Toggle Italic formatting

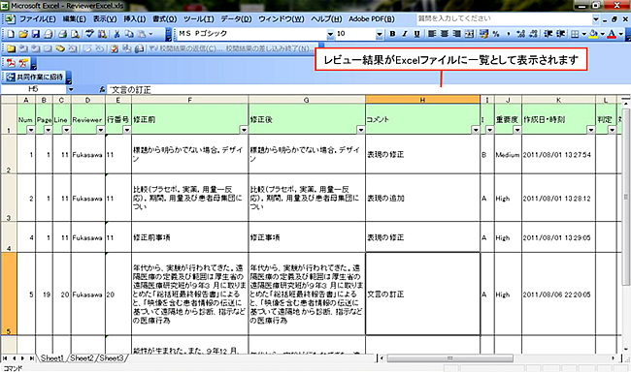click(405, 34)
